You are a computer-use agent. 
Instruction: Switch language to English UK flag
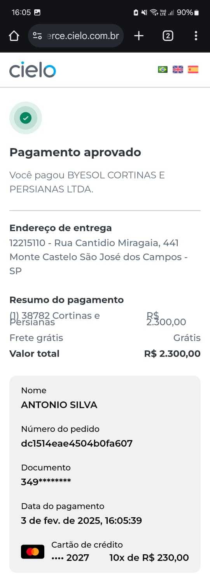click(178, 69)
